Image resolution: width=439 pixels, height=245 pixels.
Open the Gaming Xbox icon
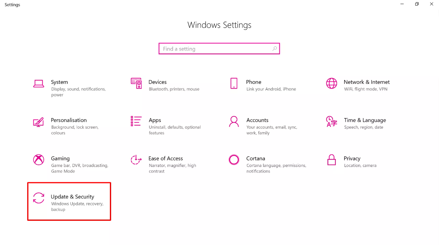38,160
